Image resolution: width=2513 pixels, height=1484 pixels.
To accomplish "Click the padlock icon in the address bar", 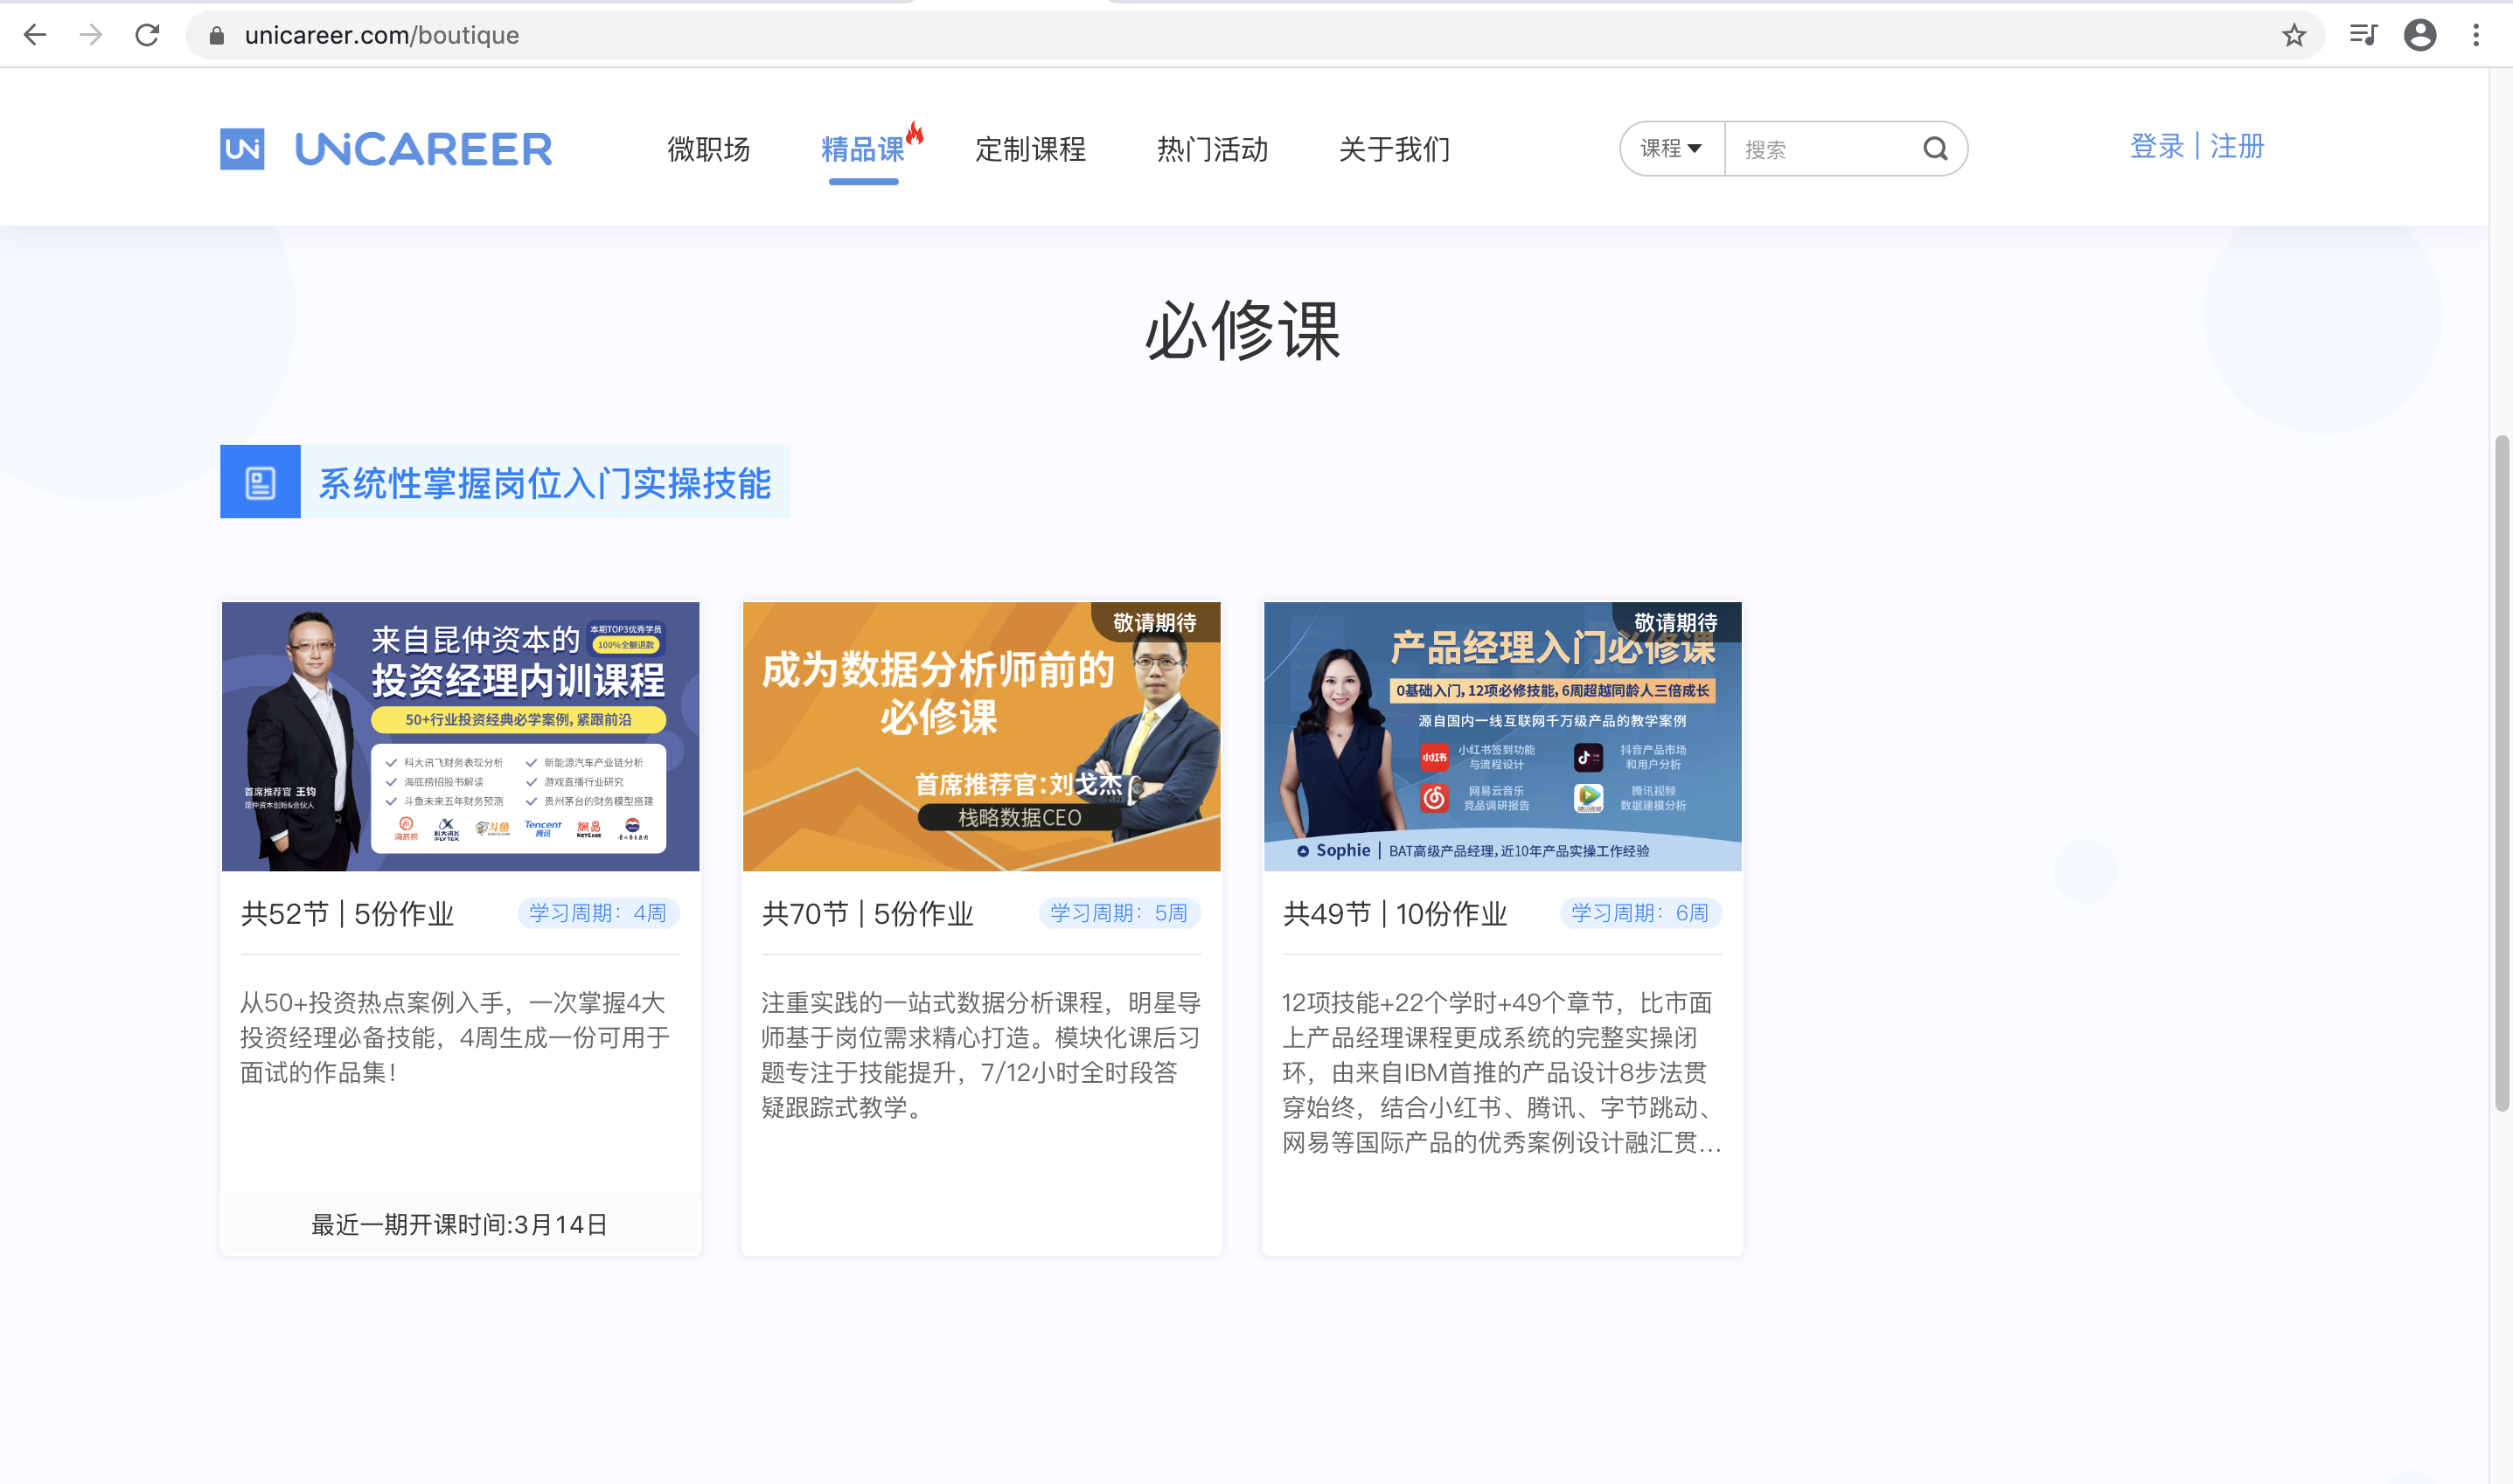I will [x=216, y=36].
